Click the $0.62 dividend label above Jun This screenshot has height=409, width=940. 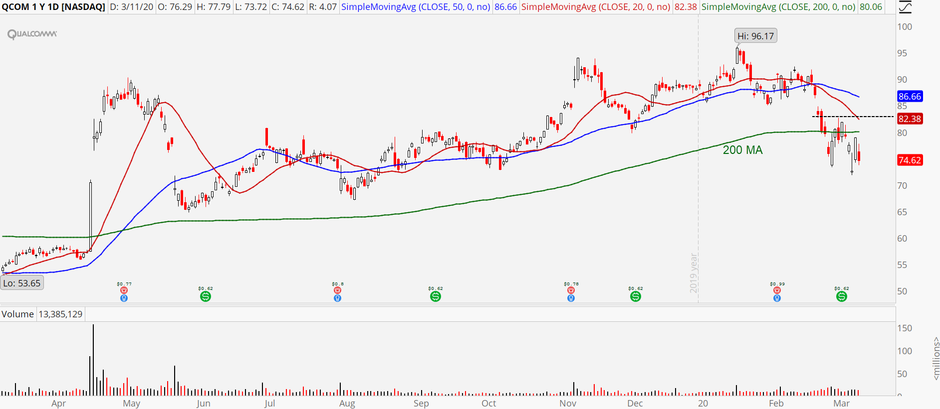(206, 288)
